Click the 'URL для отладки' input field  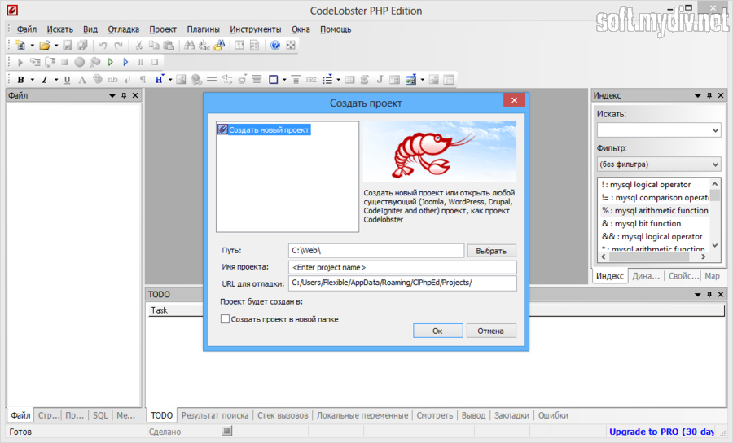402,283
